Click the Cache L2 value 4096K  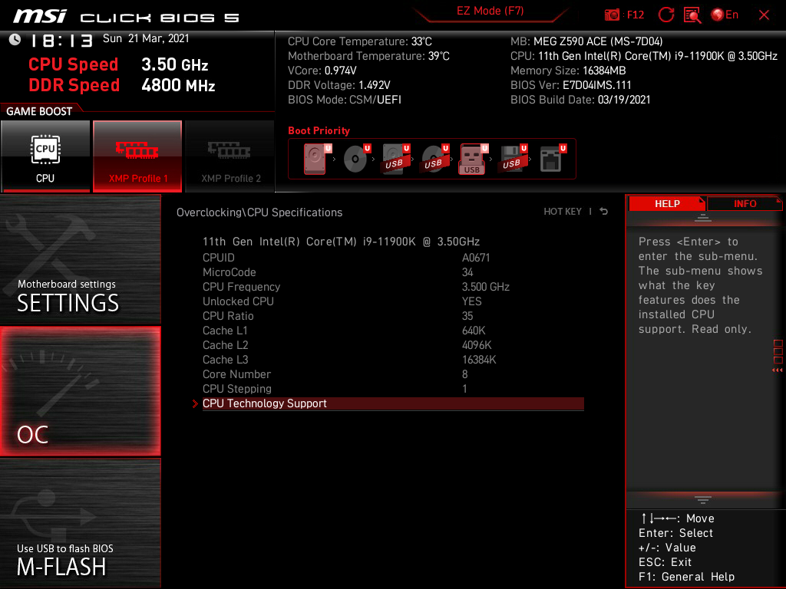click(x=477, y=345)
